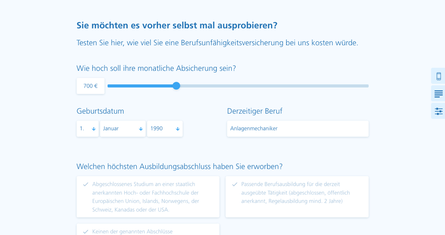Open the birth year dropdown 1990

[165, 128]
